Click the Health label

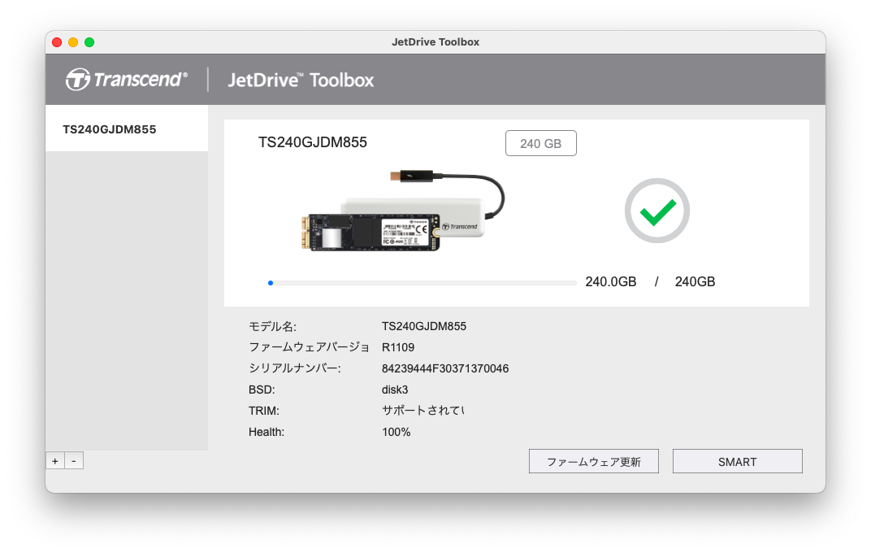(266, 432)
